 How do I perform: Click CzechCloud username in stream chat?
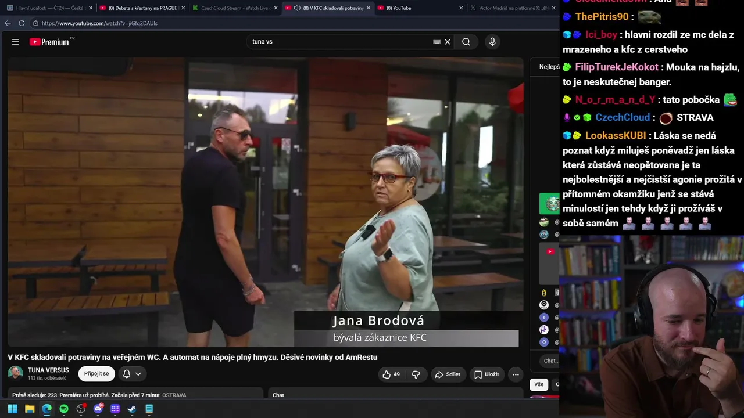623,117
